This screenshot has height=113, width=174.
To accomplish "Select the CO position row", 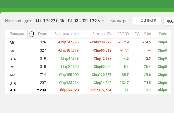I will pyautogui.click(x=88, y=67).
